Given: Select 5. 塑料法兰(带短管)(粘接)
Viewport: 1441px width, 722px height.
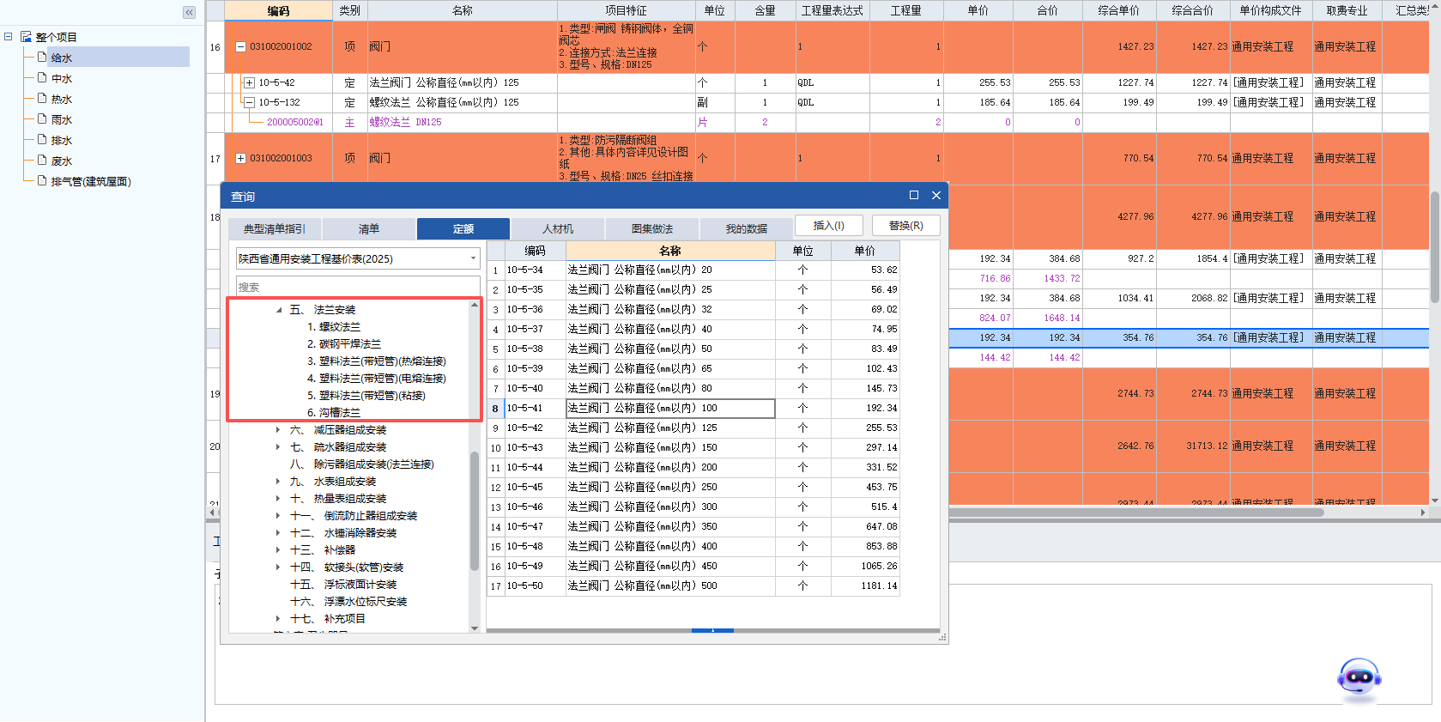Looking at the screenshot, I should [366, 396].
